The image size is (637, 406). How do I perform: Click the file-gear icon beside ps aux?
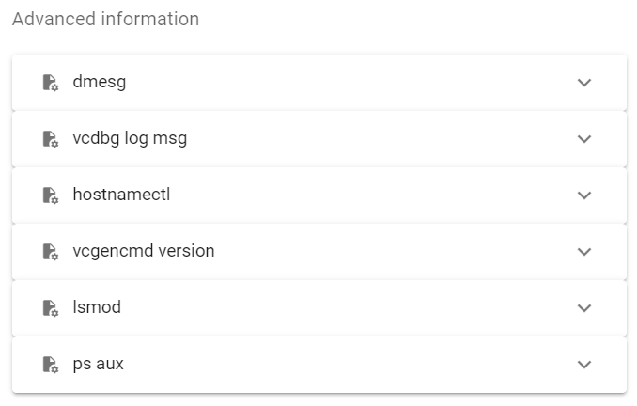(x=51, y=365)
